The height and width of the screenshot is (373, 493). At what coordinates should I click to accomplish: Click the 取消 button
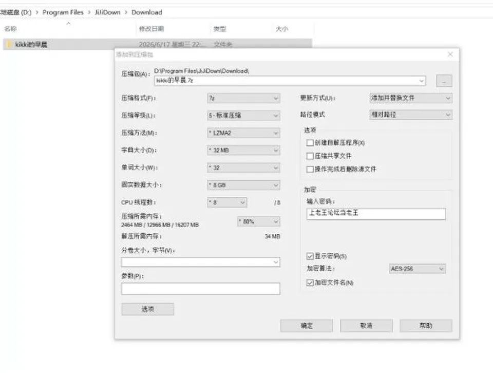point(366,326)
